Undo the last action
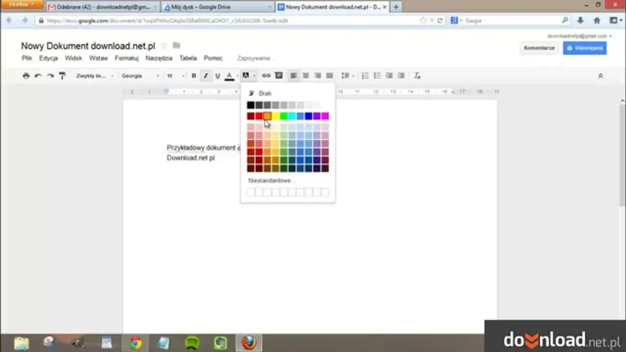 click(38, 76)
